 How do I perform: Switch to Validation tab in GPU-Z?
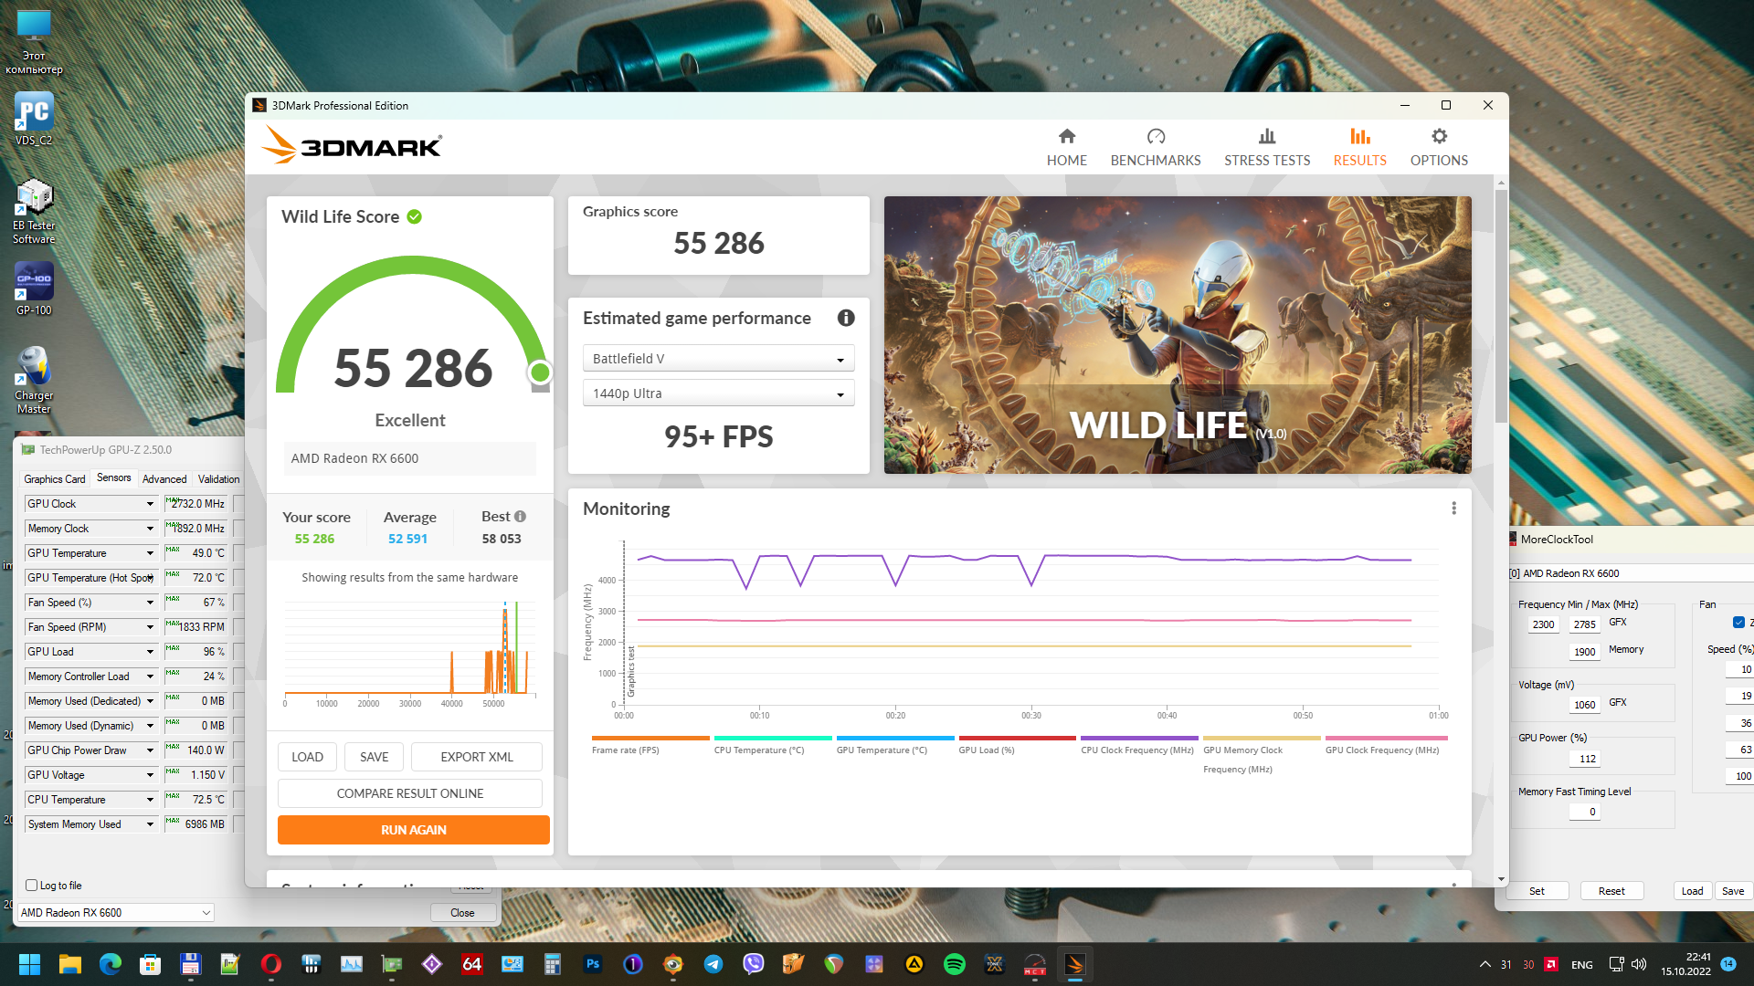(x=218, y=478)
